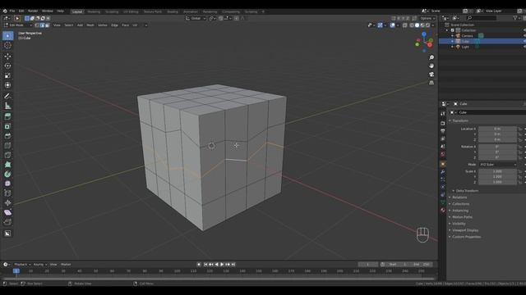Select the Select Box tool
Screen dimensions: 526x295
tap(7, 36)
